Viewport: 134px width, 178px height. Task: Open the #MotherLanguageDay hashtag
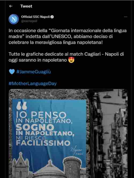click(x=33, y=84)
